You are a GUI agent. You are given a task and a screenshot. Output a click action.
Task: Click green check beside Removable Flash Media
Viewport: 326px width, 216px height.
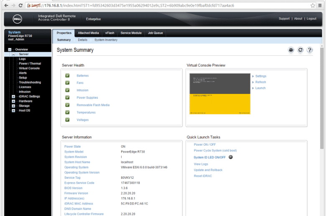click(x=67, y=105)
